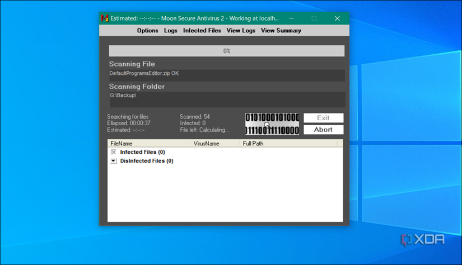Viewport: 462px width, 265px height.
Task: Open the Options menu
Action: (148, 31)
